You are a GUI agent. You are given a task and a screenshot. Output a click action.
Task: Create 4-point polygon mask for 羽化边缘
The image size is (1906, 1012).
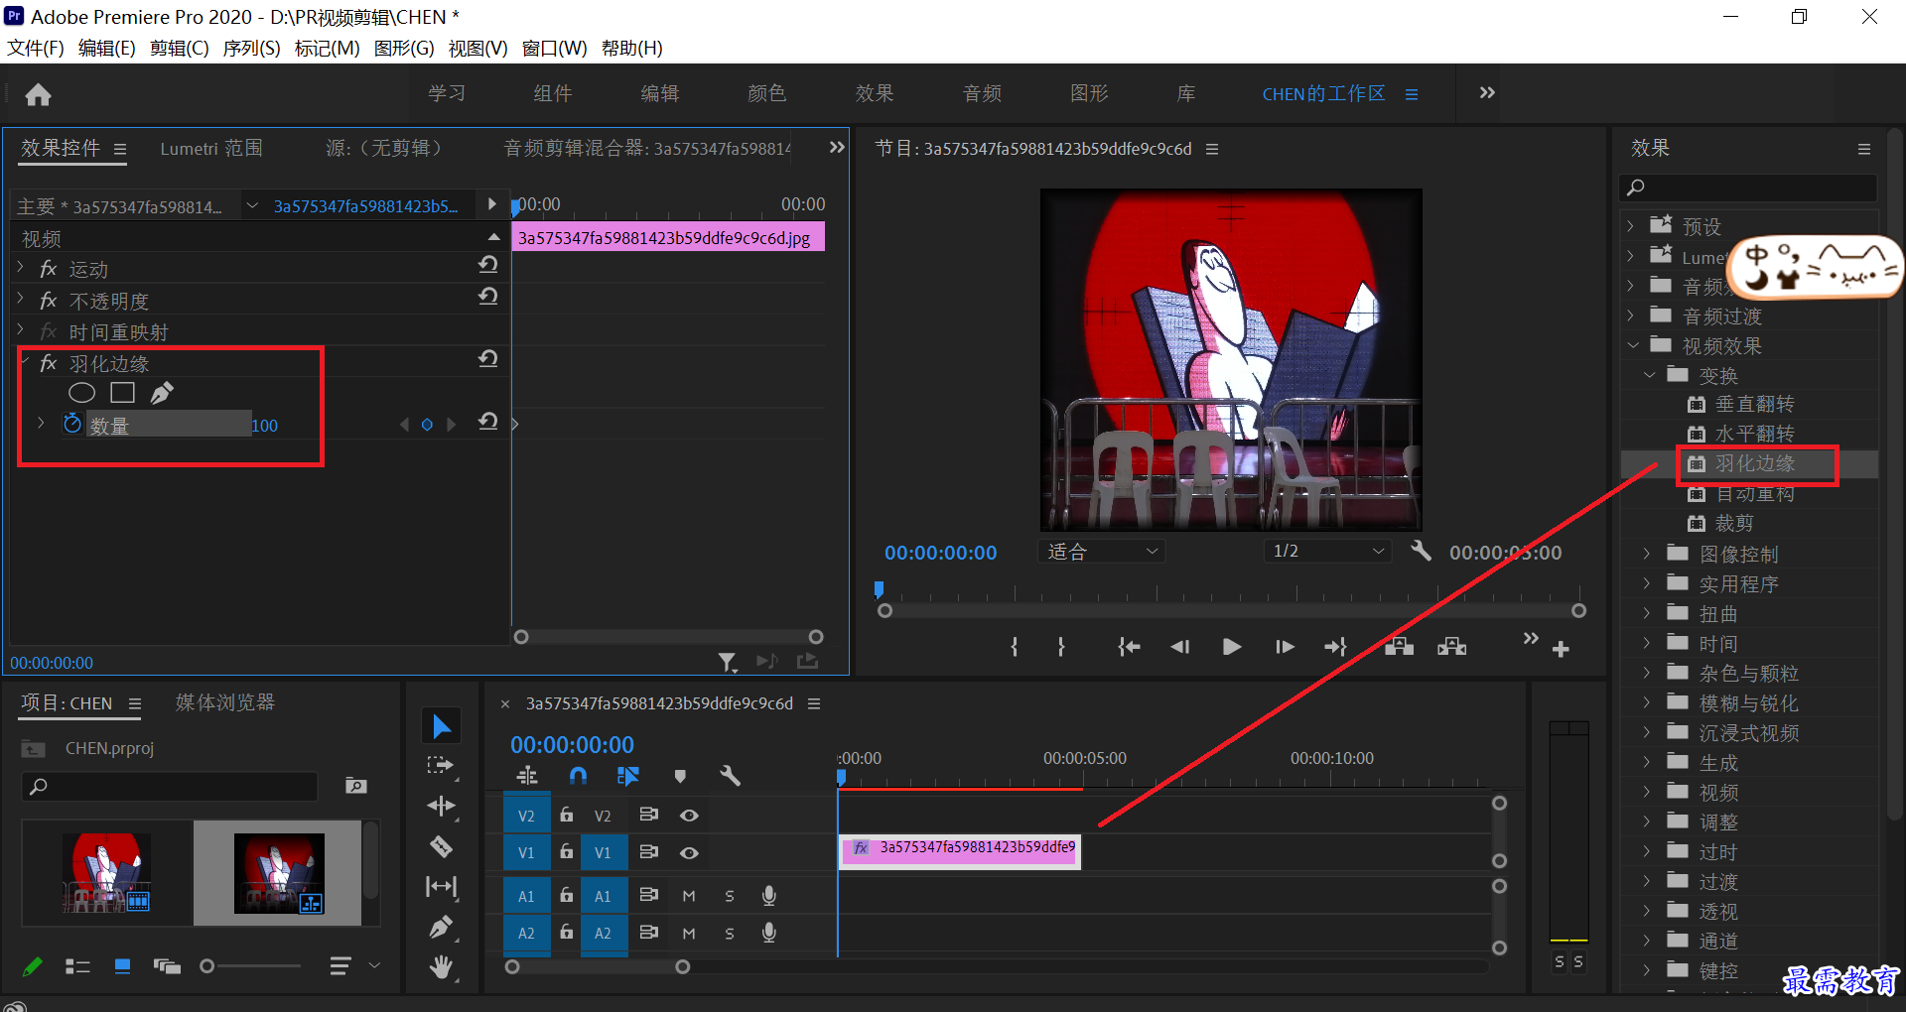click(x=122, y=393)
